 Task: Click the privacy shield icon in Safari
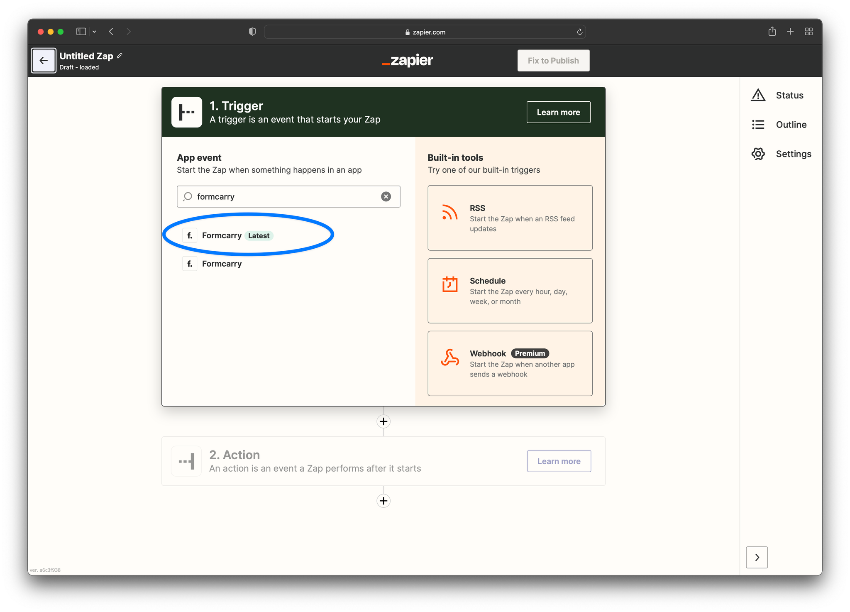[252, 32]
